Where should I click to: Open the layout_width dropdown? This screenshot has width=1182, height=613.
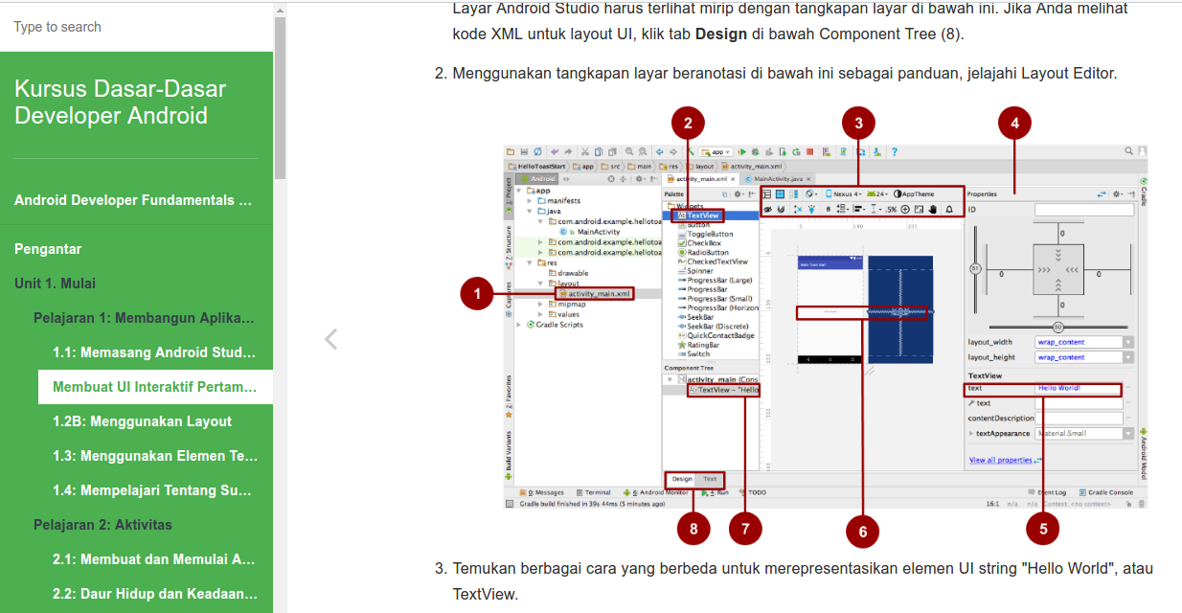point(1127,342)
